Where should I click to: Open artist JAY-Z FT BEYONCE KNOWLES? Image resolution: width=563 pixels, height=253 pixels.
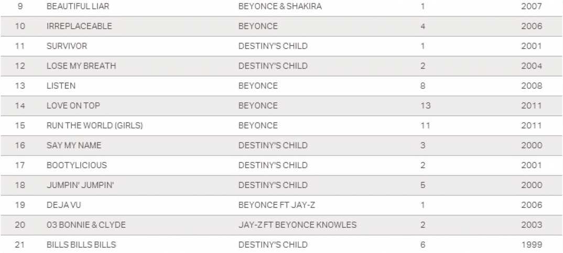coord(297,225)
